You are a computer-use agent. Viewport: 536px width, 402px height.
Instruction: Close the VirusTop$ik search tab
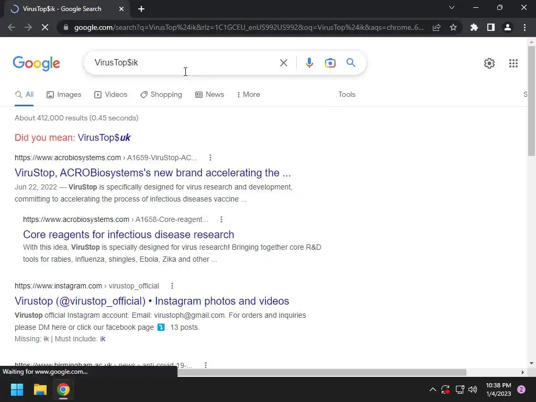[x=121, y=9]
